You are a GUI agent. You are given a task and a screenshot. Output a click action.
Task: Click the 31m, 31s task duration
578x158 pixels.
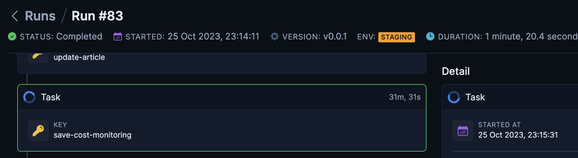[x=404, y=97]
